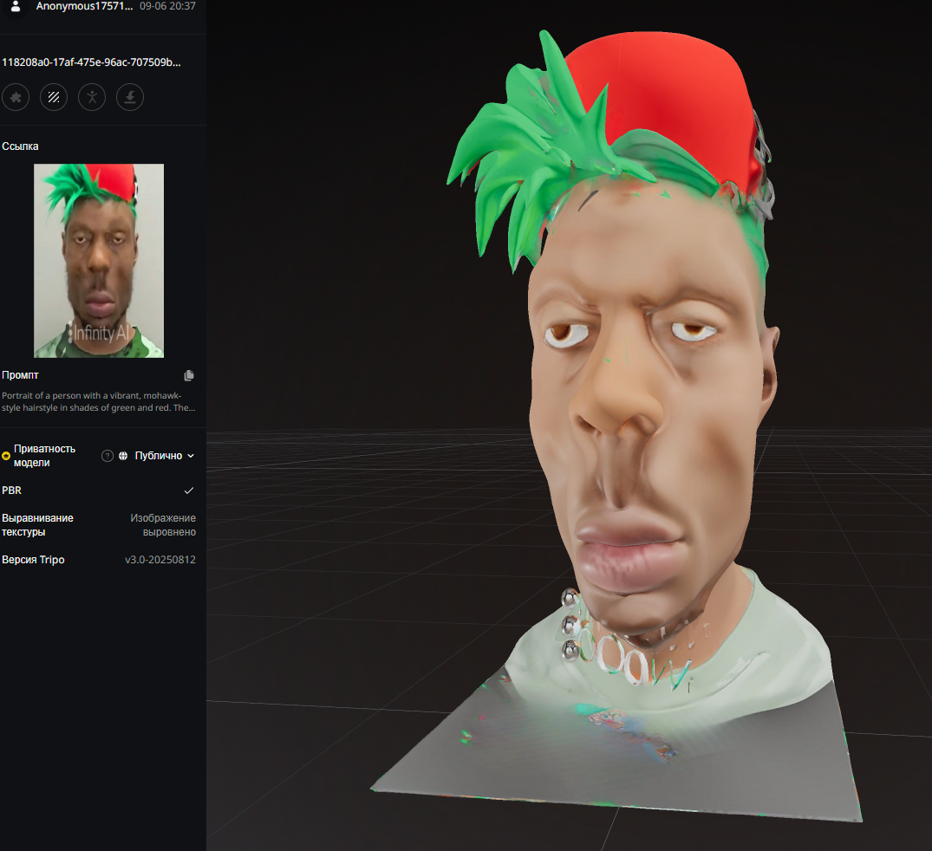
Task: Click the Приватность модели label
Action: 44,456
